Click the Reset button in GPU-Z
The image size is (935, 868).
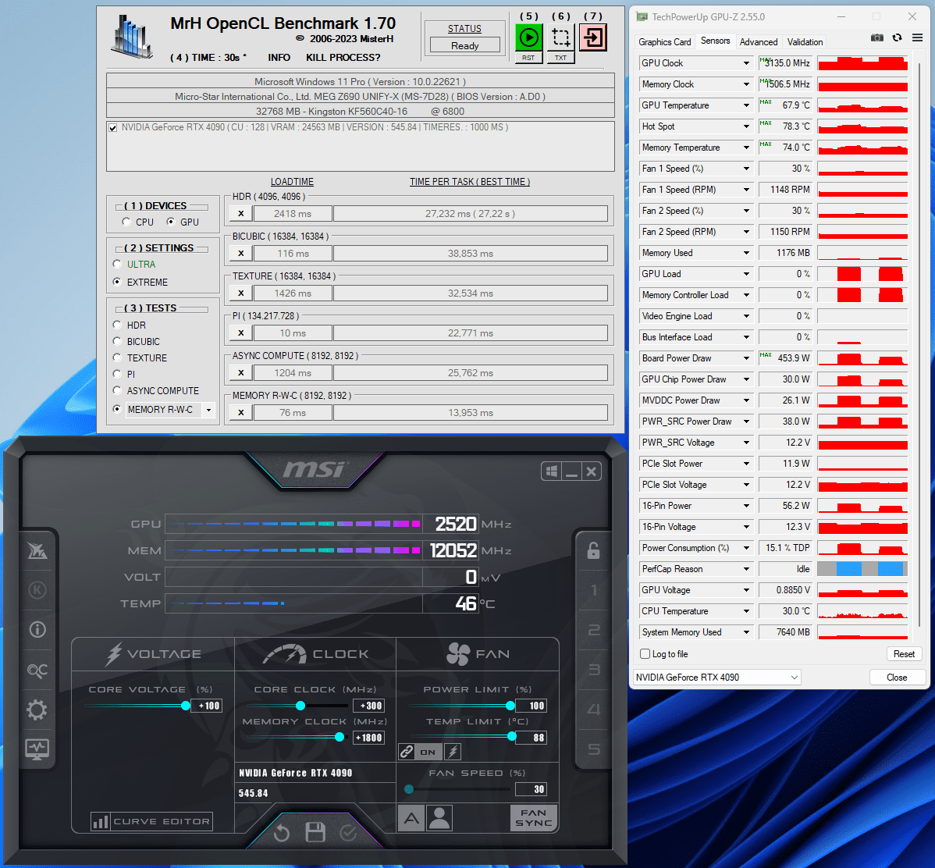point(904,654)
